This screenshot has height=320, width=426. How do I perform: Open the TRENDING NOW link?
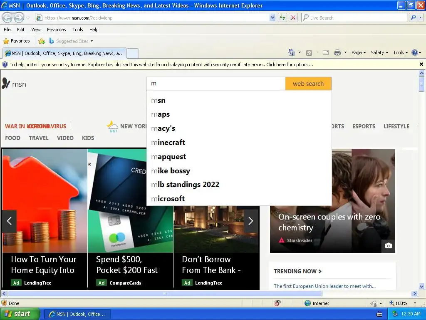(x=297, y=271)
